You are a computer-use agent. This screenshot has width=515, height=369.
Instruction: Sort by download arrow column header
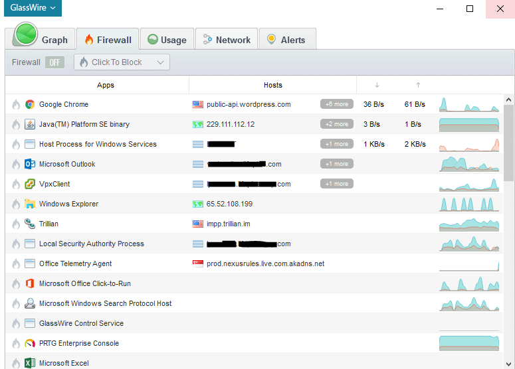[x=377, y=85]
